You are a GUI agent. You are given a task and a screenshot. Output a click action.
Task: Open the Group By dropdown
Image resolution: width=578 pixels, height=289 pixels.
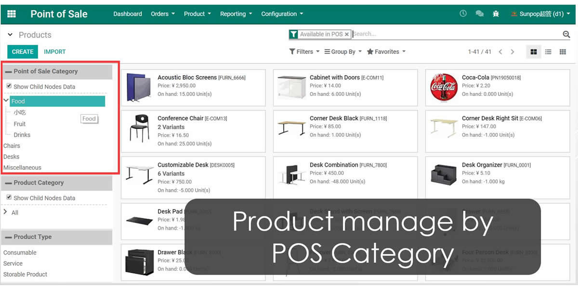[342, 52]
